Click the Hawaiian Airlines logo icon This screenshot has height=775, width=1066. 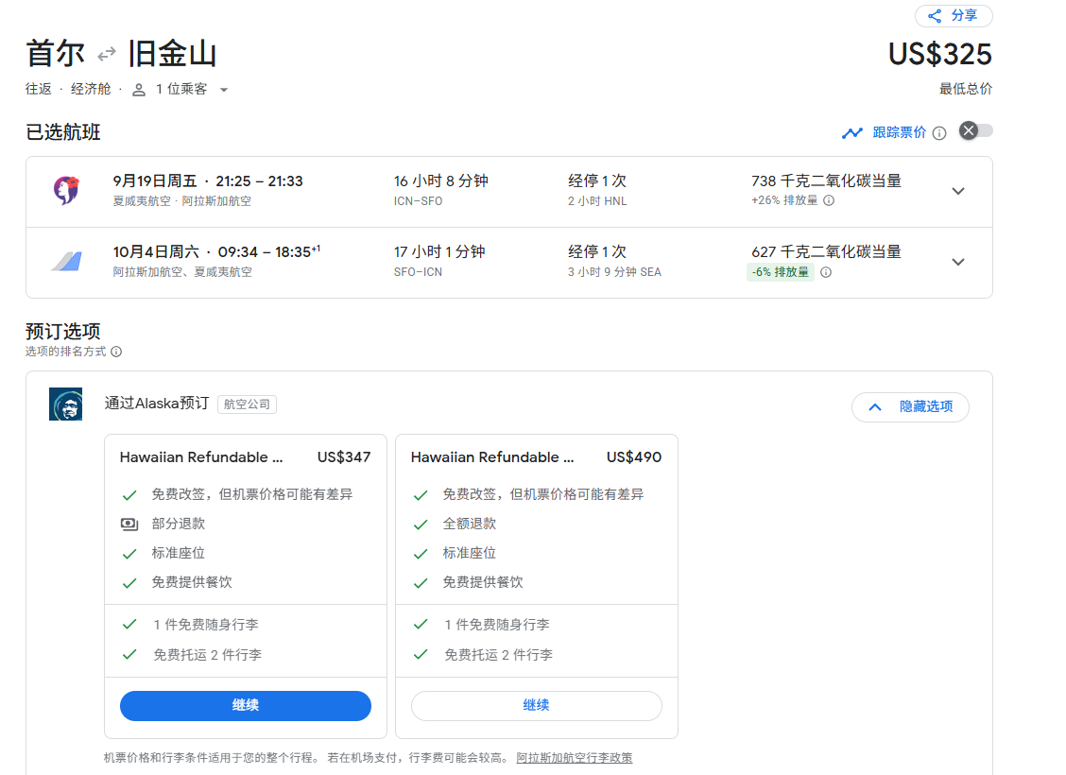(65, 190)
